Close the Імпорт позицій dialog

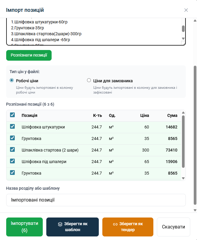tap(186, 10)
